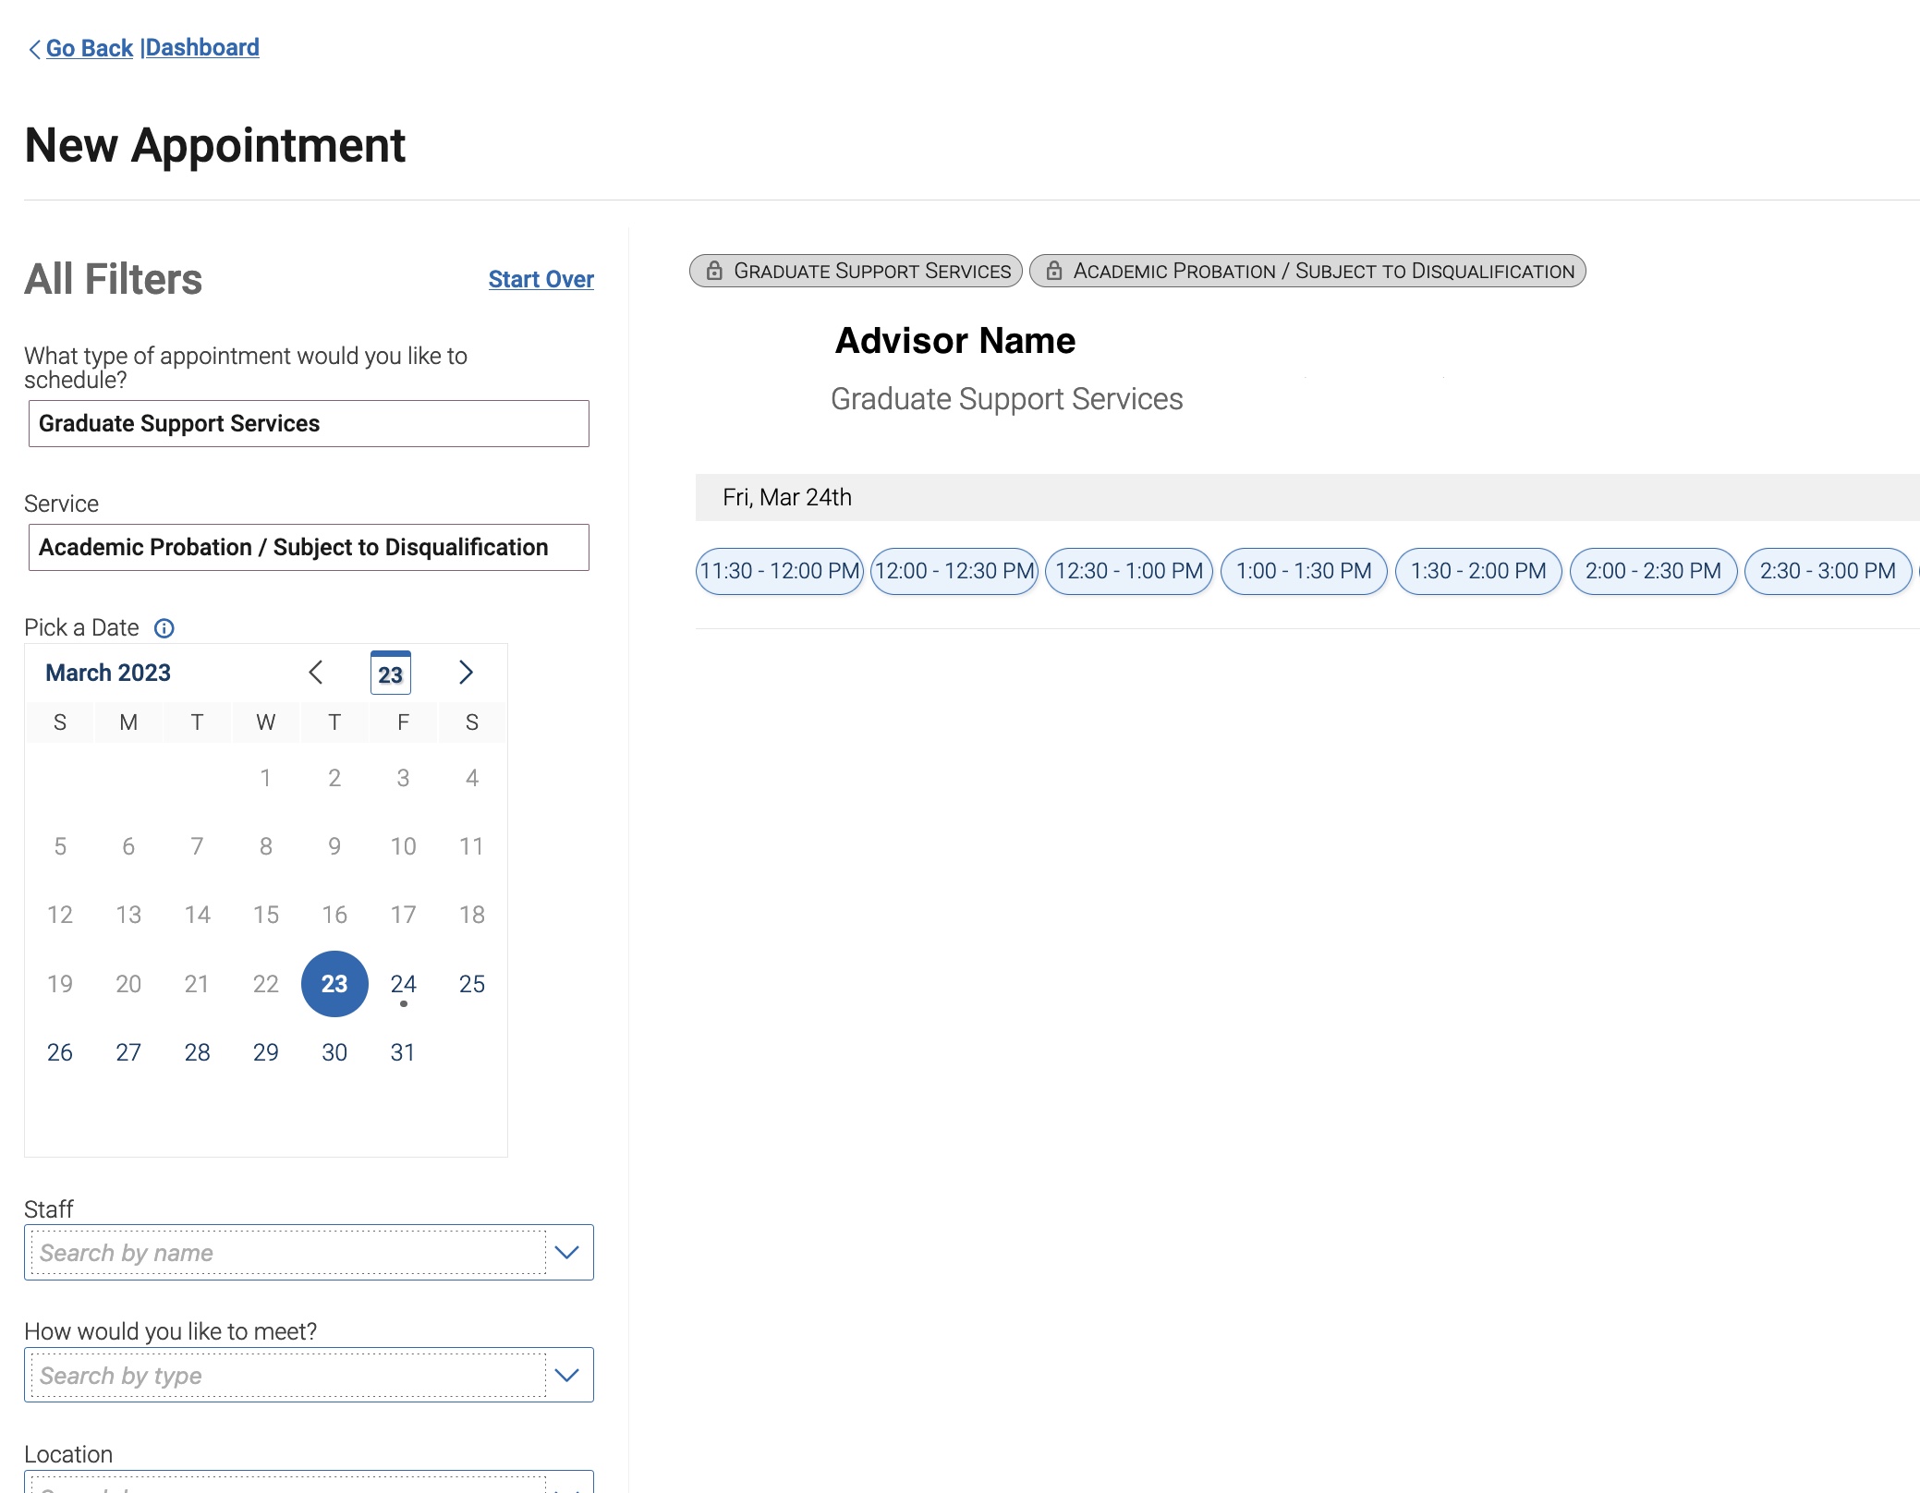Click lock icon on Graduate Support Services tag
This screenshot has height=1493, width=1920.
point(714,271)
